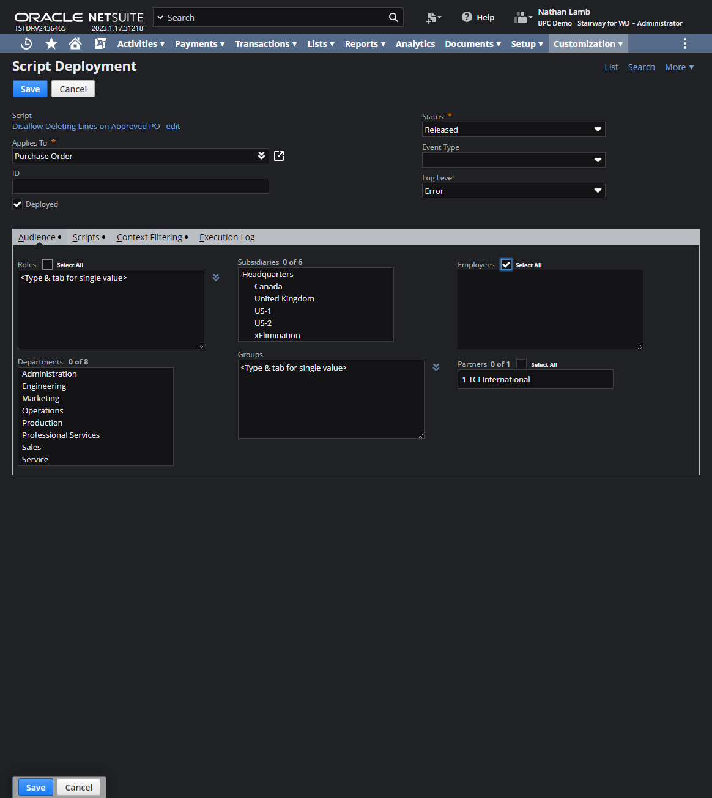Screen dimensions: 712x798
Task: Select Engineering in Departments list
Action: [95, 386]
